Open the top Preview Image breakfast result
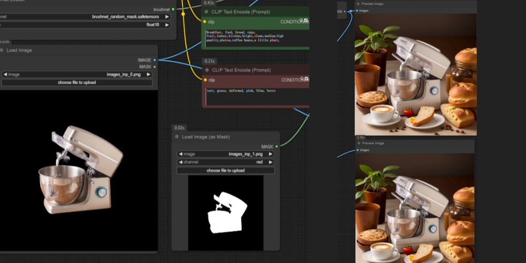This screenshot has width=526, height=263. 416,75
